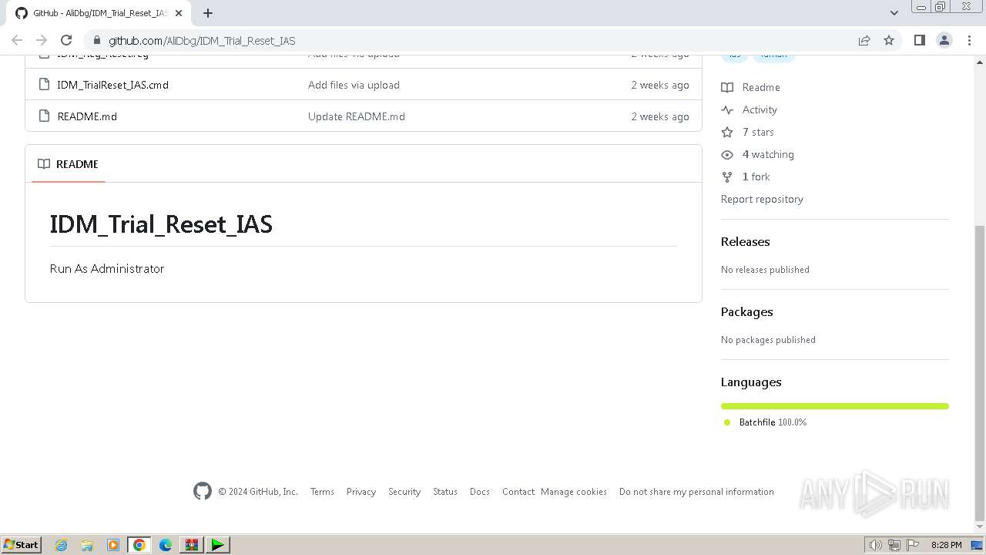Open the Readme sidebar link

[761, 87]
